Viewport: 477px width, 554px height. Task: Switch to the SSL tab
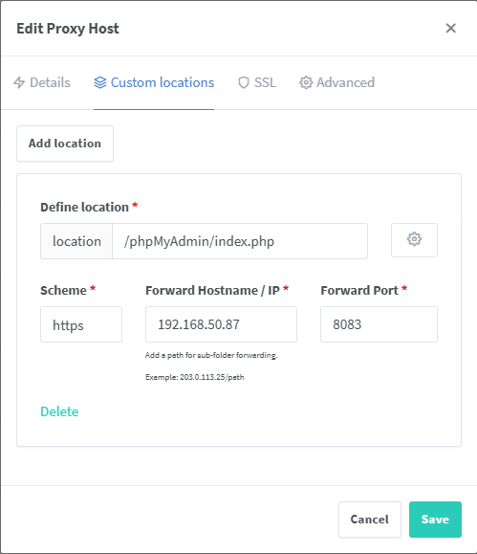257,82
